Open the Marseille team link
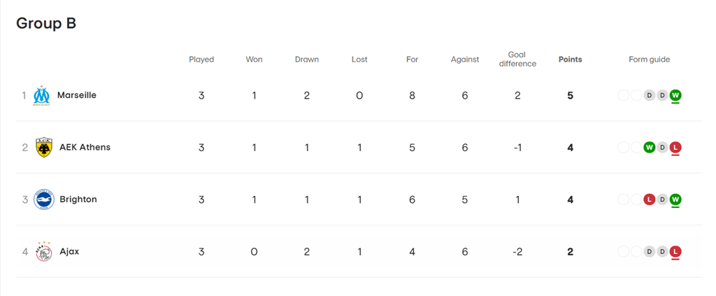 [x=77, y=95]
